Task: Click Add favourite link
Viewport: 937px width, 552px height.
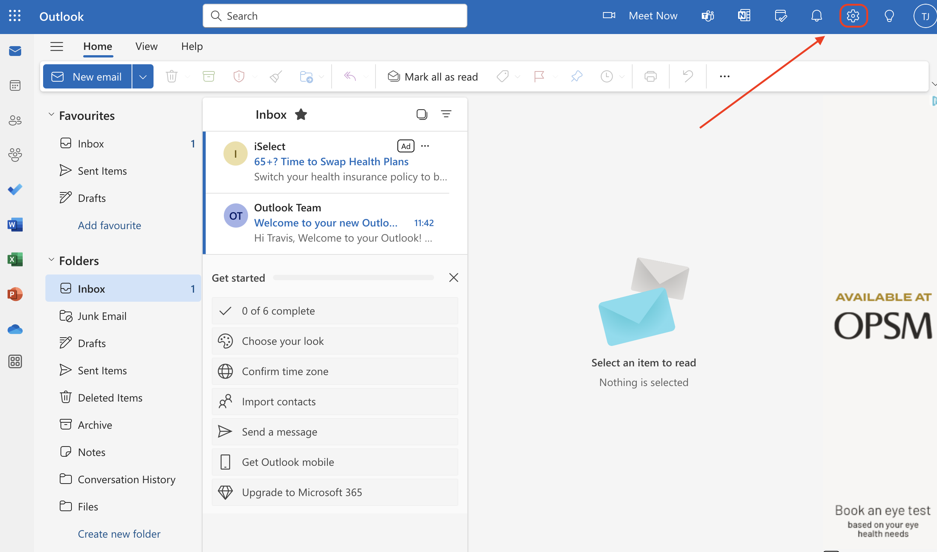Action: click(x=109, y=225)
